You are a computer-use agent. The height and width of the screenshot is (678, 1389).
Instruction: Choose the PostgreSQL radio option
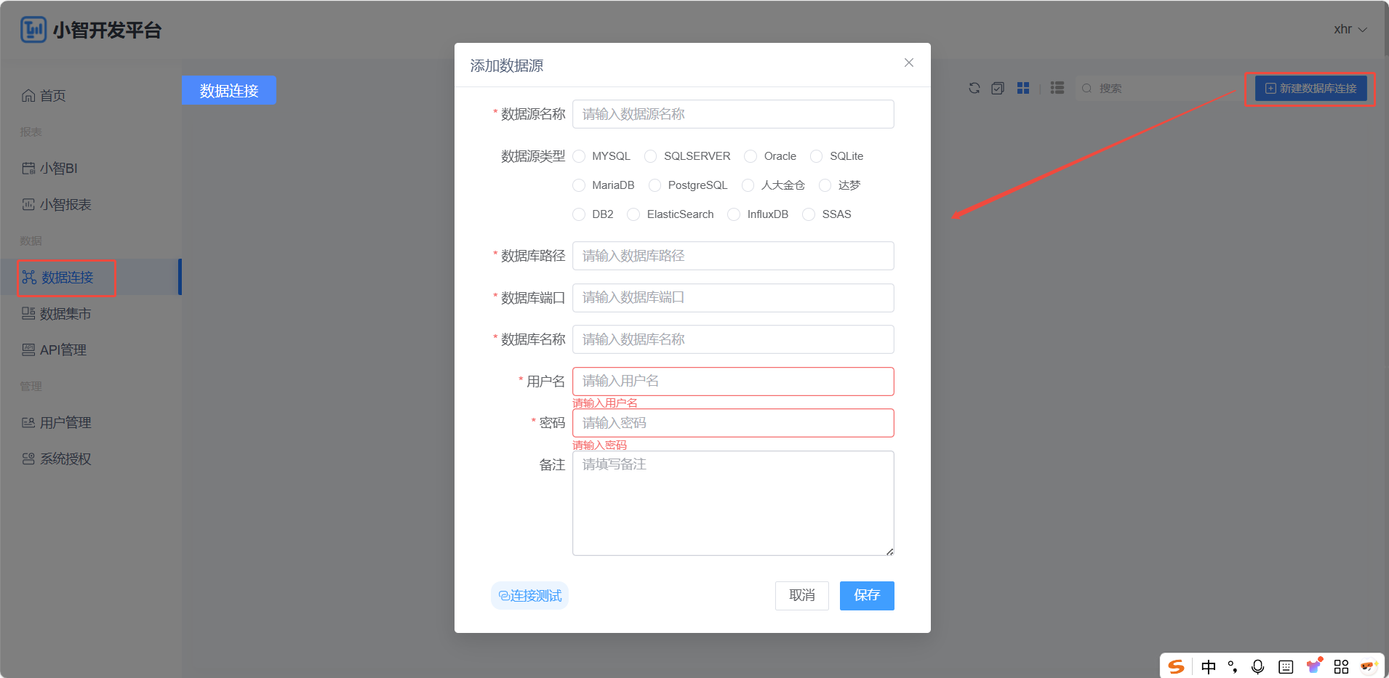coord(655,185)
